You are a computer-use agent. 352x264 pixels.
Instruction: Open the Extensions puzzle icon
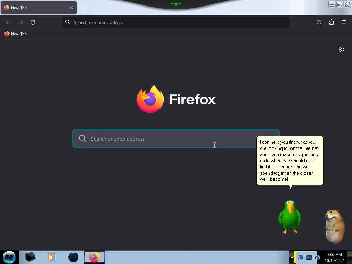[x=331, y=22]
